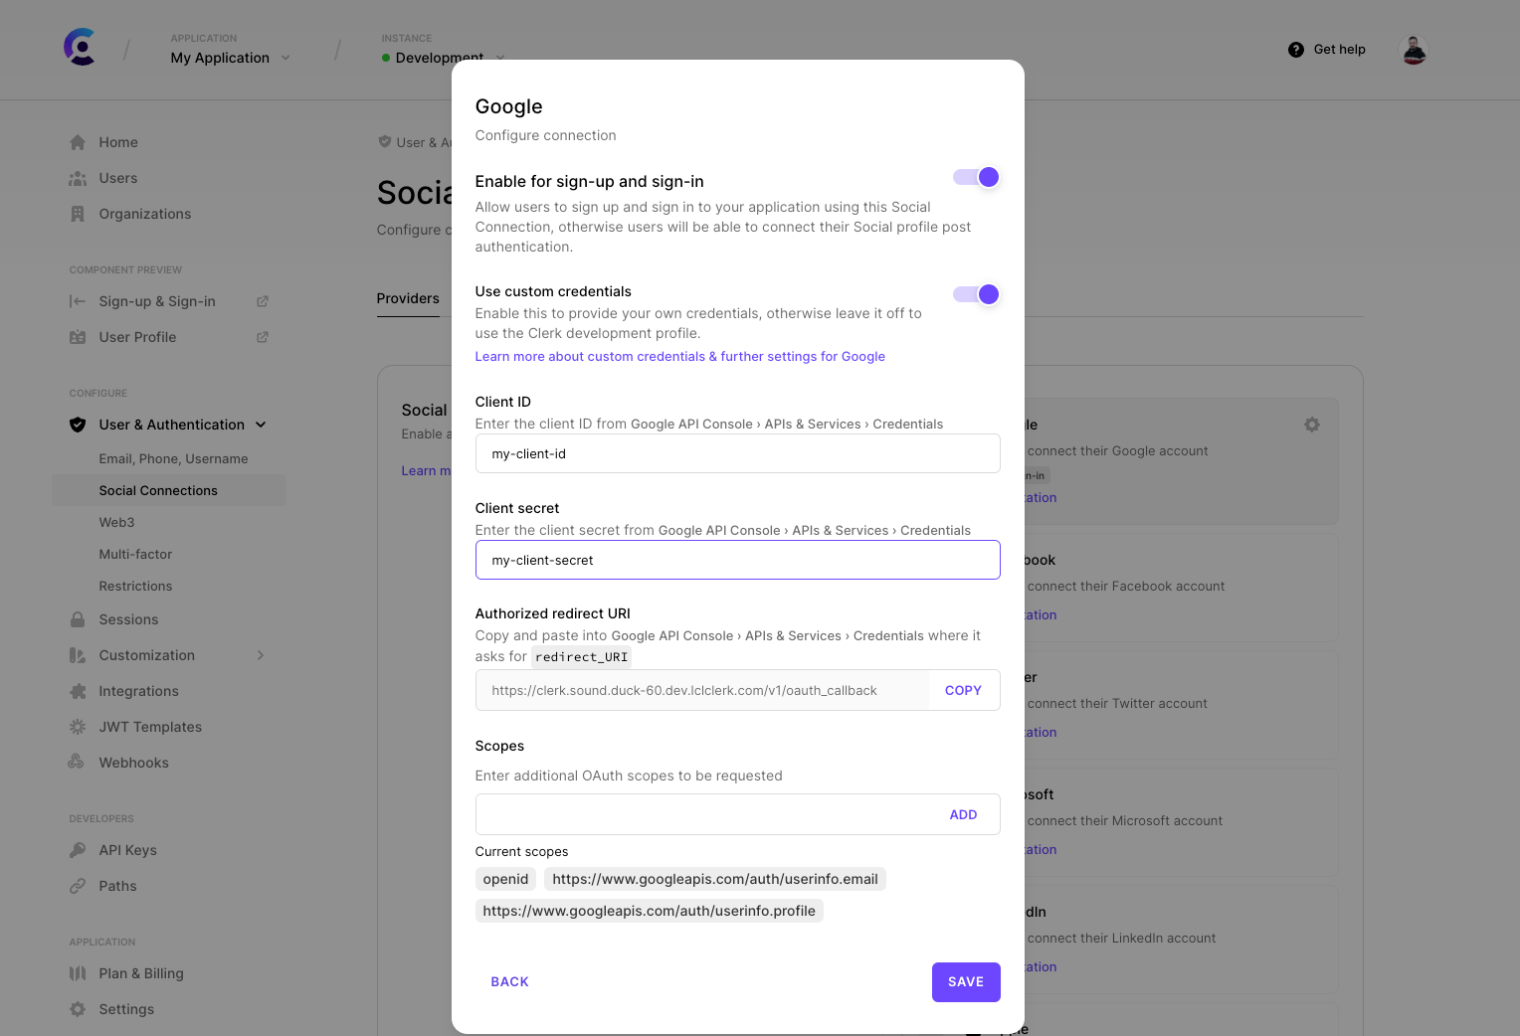The width and height of the screenshot is (1520, 1036).
Task: Open the Development instance dropdown
Action: point(444,58)
